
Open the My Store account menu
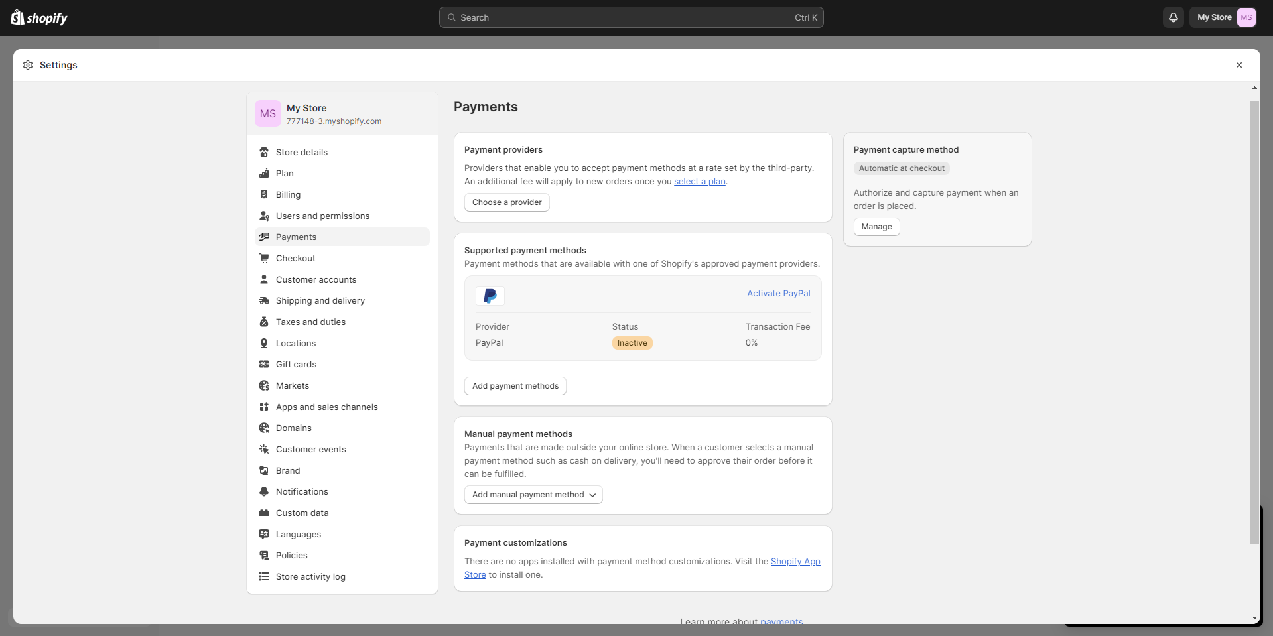point(1225,17)
